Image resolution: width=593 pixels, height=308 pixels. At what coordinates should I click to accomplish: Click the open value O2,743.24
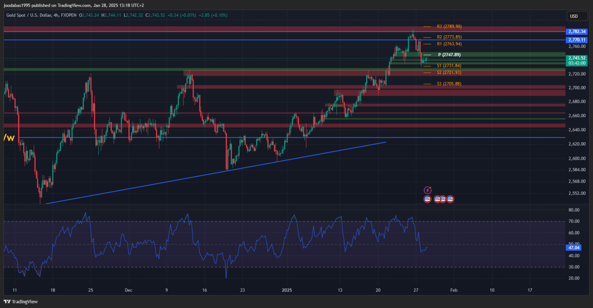89,15
